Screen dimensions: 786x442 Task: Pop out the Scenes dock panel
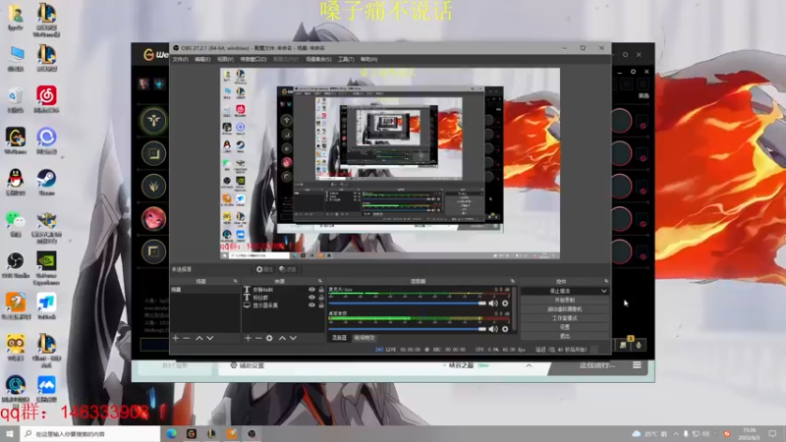click(x=236, y=281)
